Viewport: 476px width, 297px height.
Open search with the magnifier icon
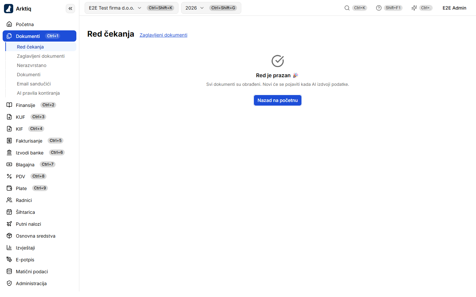click(x=347, y=8)
